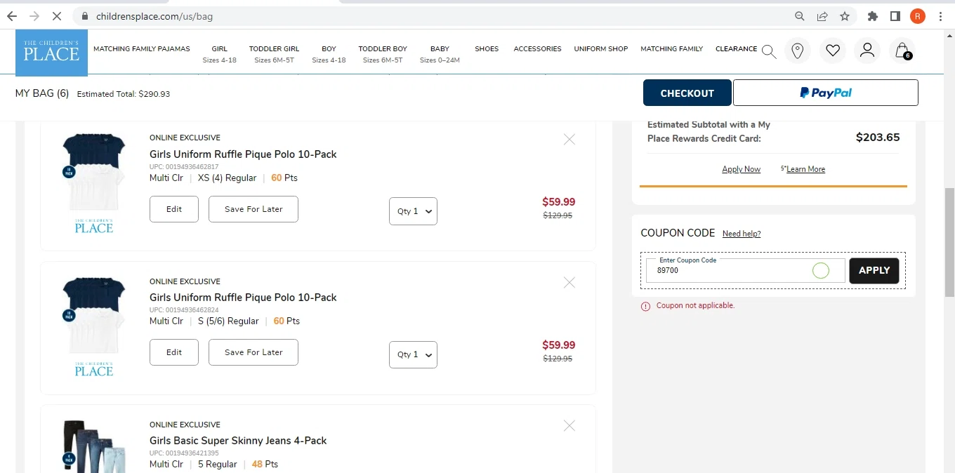Save the S (5/6) polo pack for later

click(253, 352)
